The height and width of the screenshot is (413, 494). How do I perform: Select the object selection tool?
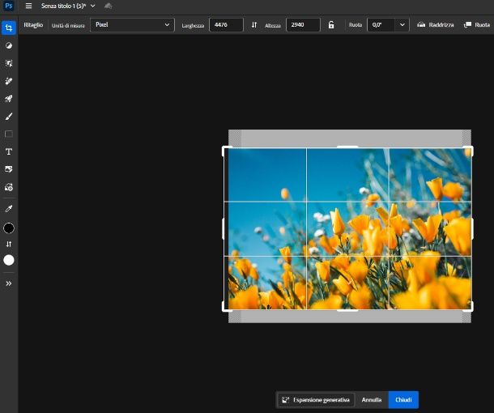(x=9, y=63)
